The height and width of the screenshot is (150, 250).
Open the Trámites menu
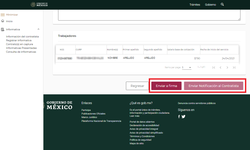[195, 5]
